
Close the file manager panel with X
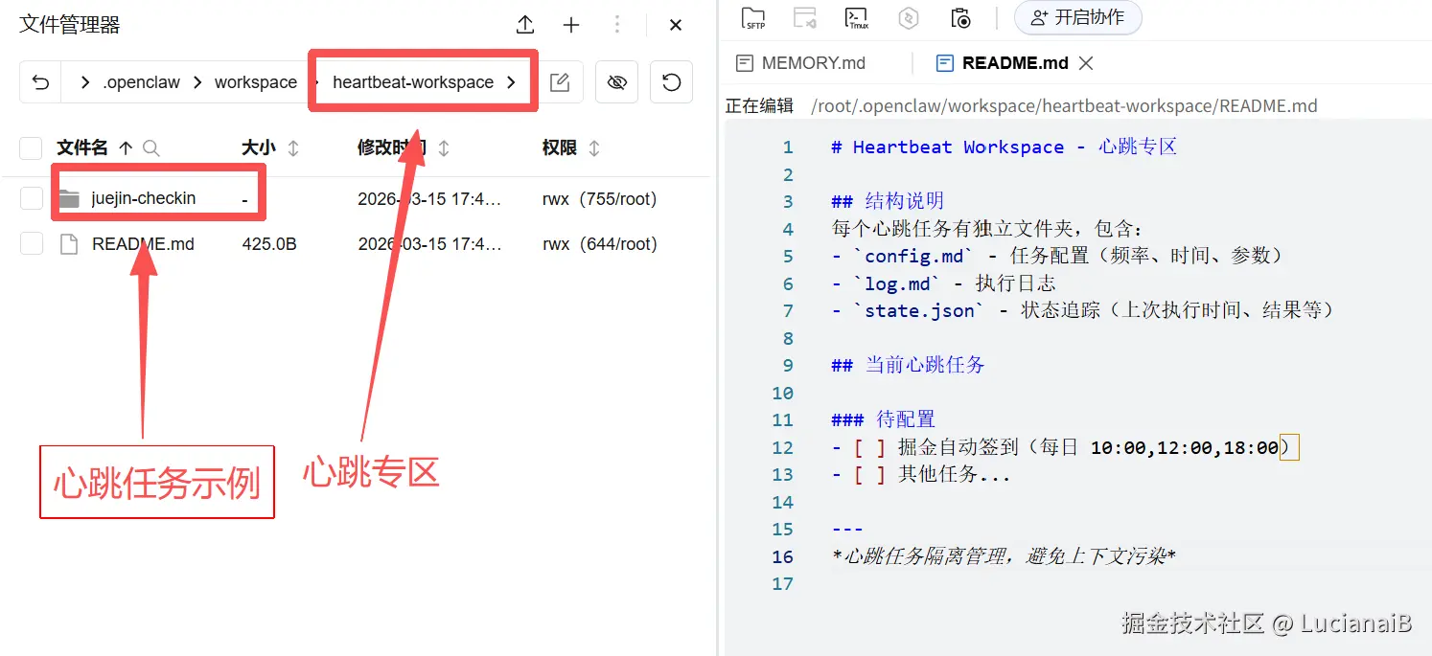pyautogui.click(x=676, y=25)
